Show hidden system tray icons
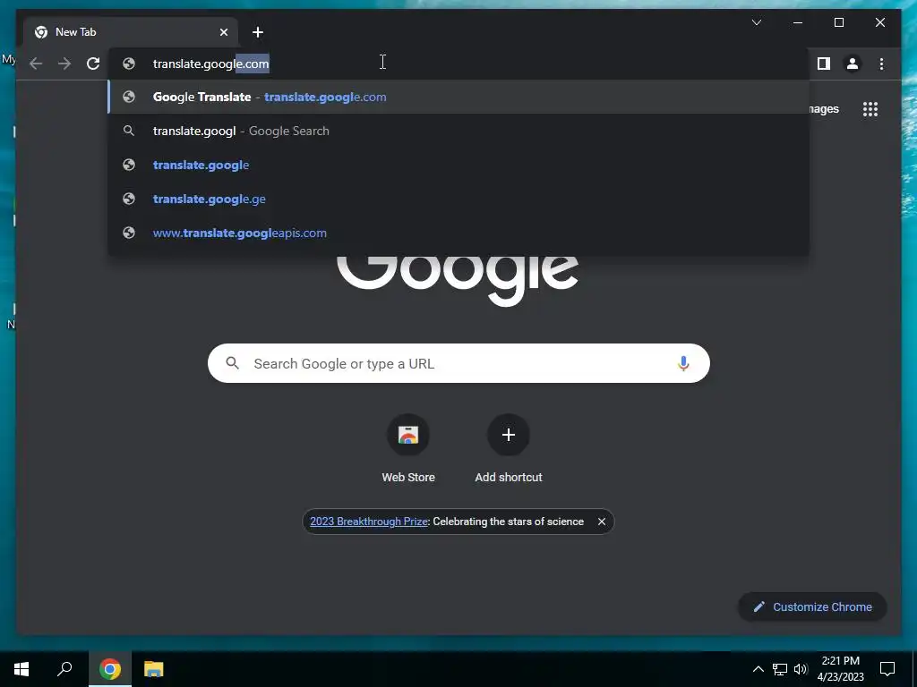 [758, 669]
